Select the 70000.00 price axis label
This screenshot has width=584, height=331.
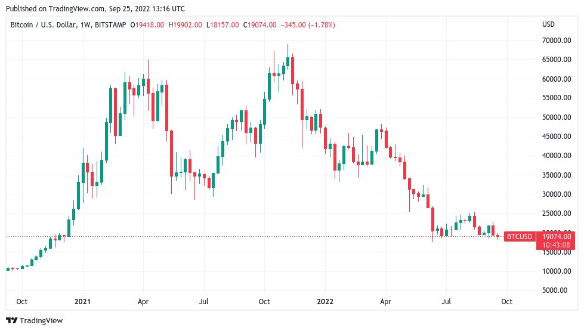pos(557,40)
